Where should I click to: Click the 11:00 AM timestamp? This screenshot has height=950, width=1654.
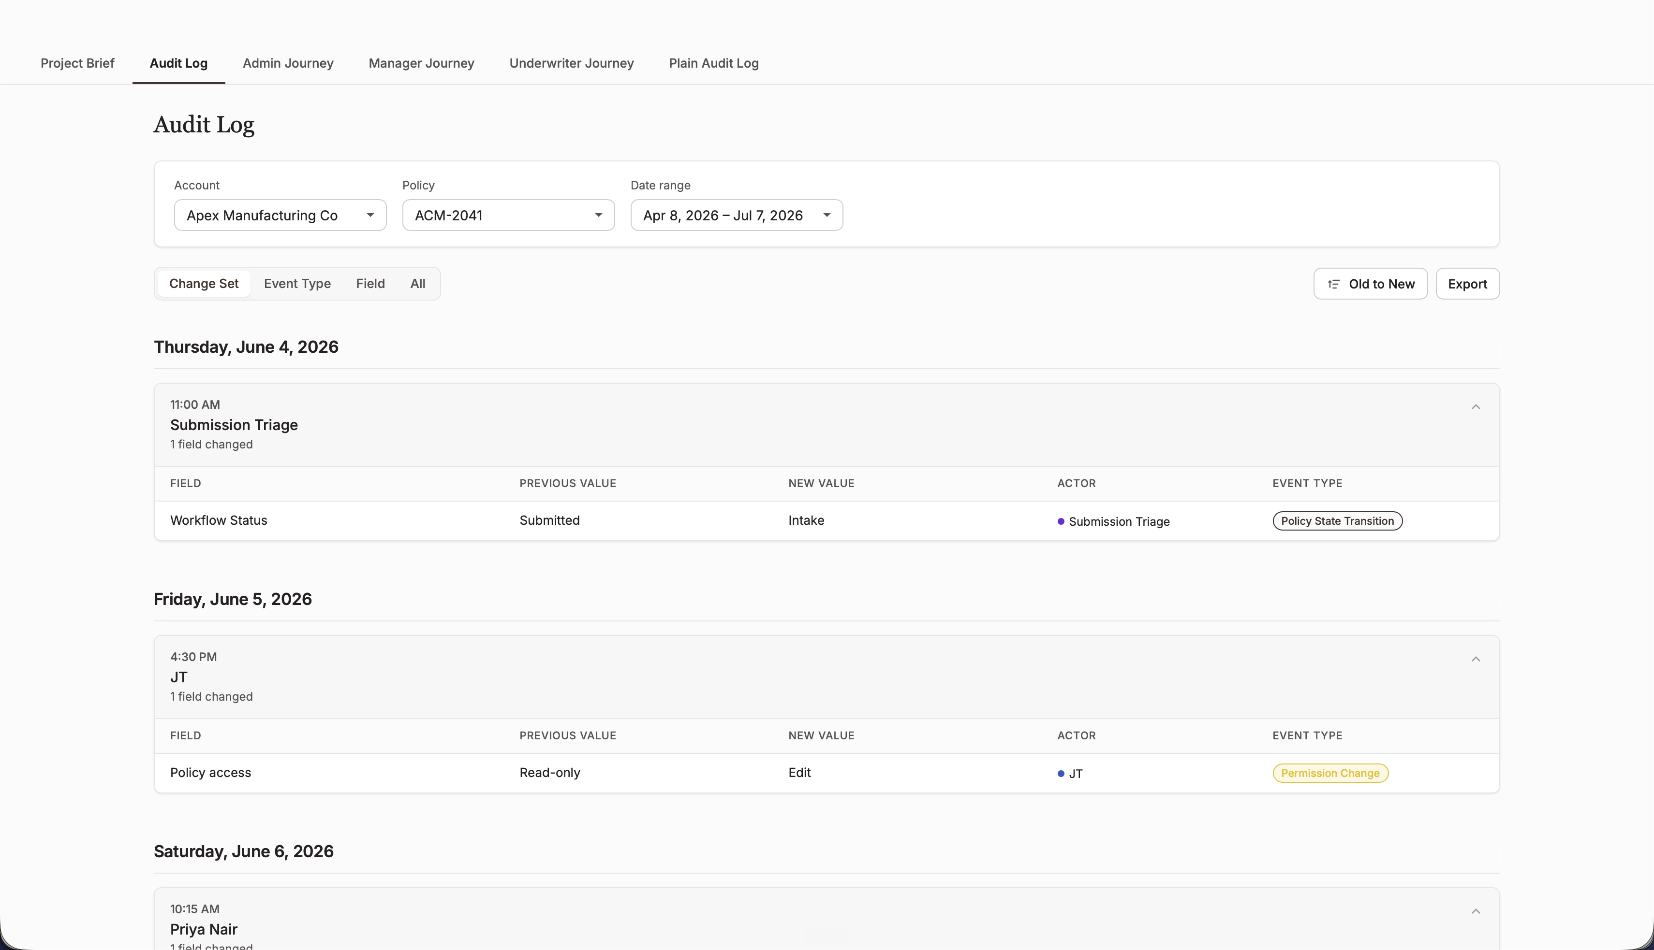[194, 404]
